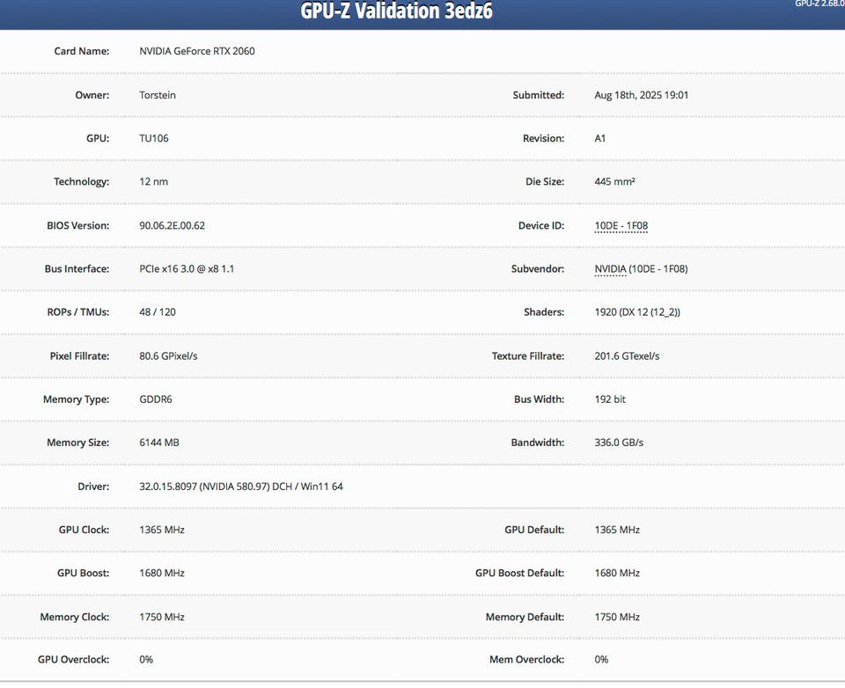Select GPU Boost value 1680 MHz

tap(162, 573)
